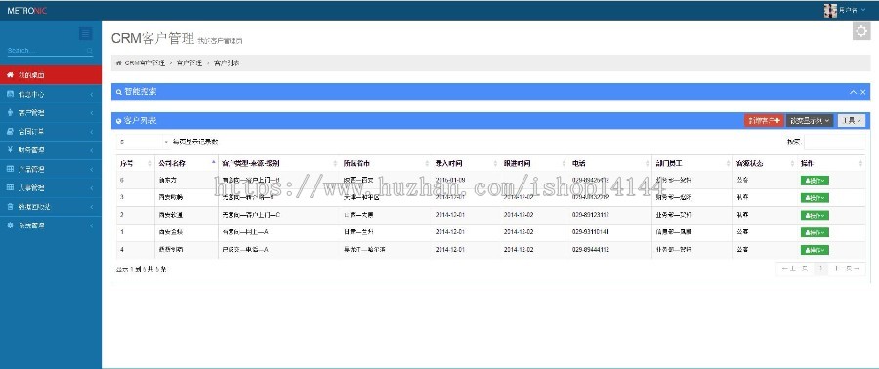This screenshot has width=879, height=369.
Task: Click the gear icon beside 系统管理
Action: [x=10, y=225]
